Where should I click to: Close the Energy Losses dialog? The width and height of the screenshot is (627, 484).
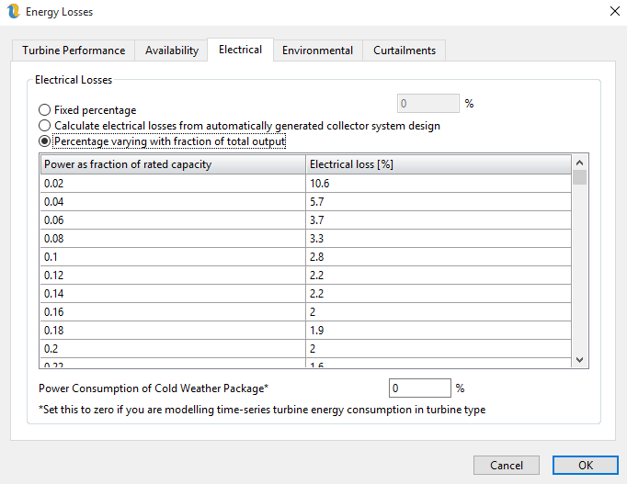tap(613, 12)
